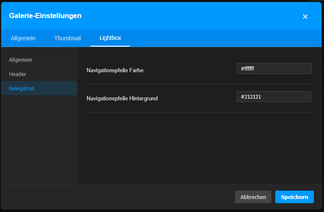Click the Navigationspfeile Farbe color field
The height and width of the screenshot is (212, 324).
[x=274, y=68]
